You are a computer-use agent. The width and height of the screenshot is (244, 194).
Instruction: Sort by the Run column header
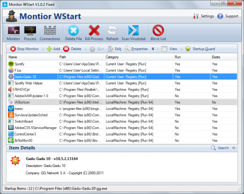[x=191, y=57]
